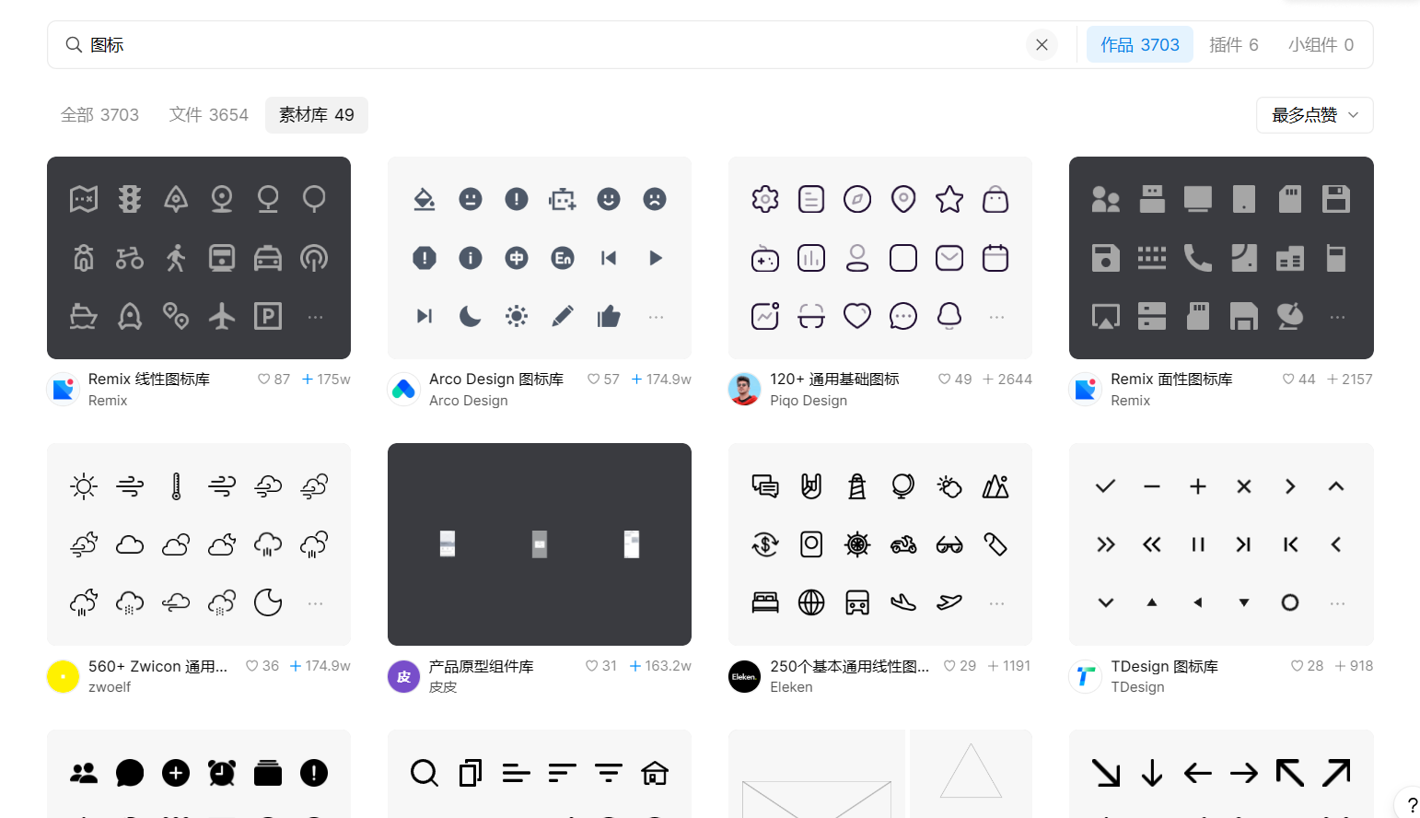Open the Arco Design 图标库 thumbnail
1420x818 pixels.
540,258
